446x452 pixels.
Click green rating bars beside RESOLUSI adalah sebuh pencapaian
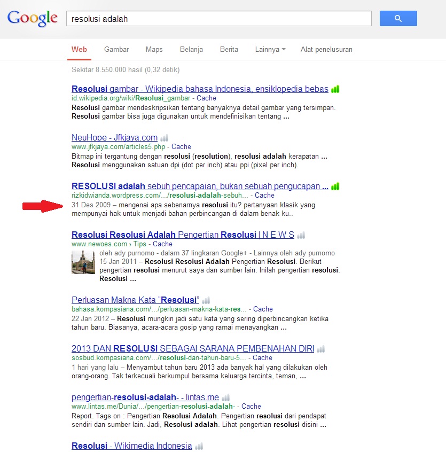(335, 186)
